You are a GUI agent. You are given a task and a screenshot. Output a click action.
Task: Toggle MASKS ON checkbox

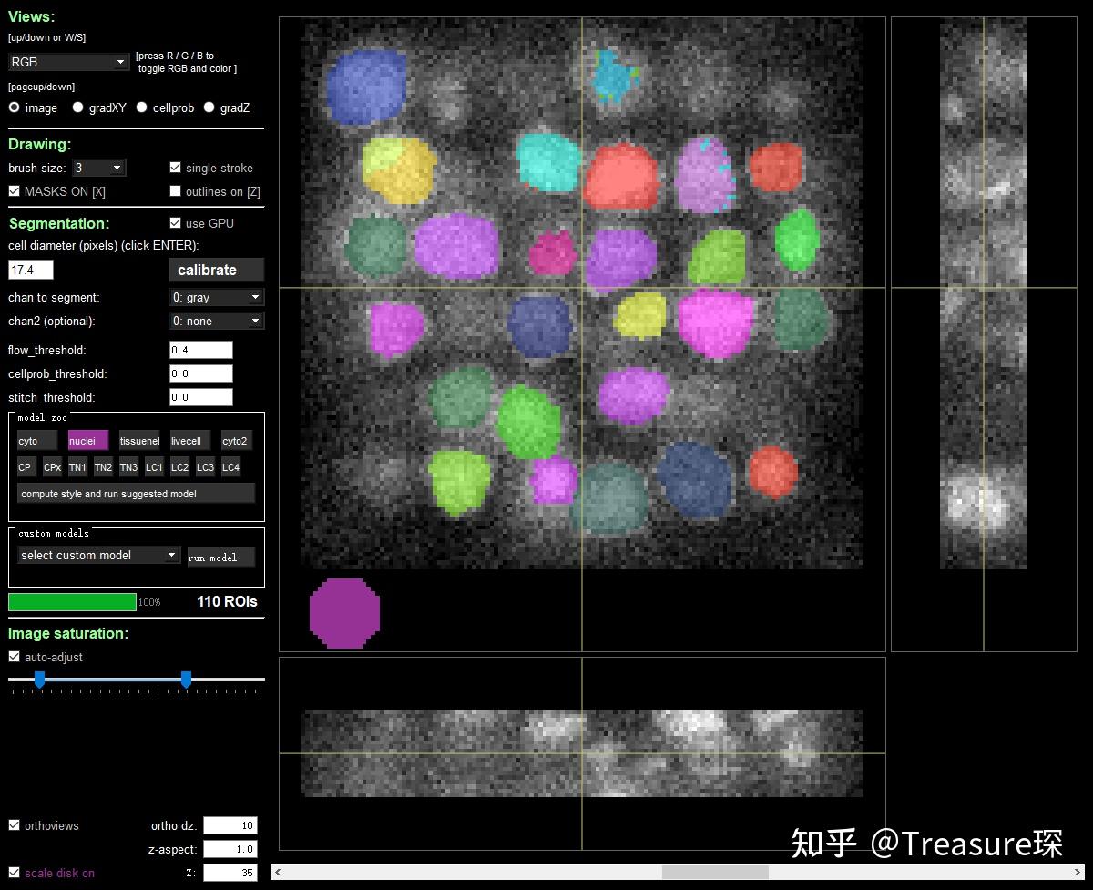[x=13, y=191]
